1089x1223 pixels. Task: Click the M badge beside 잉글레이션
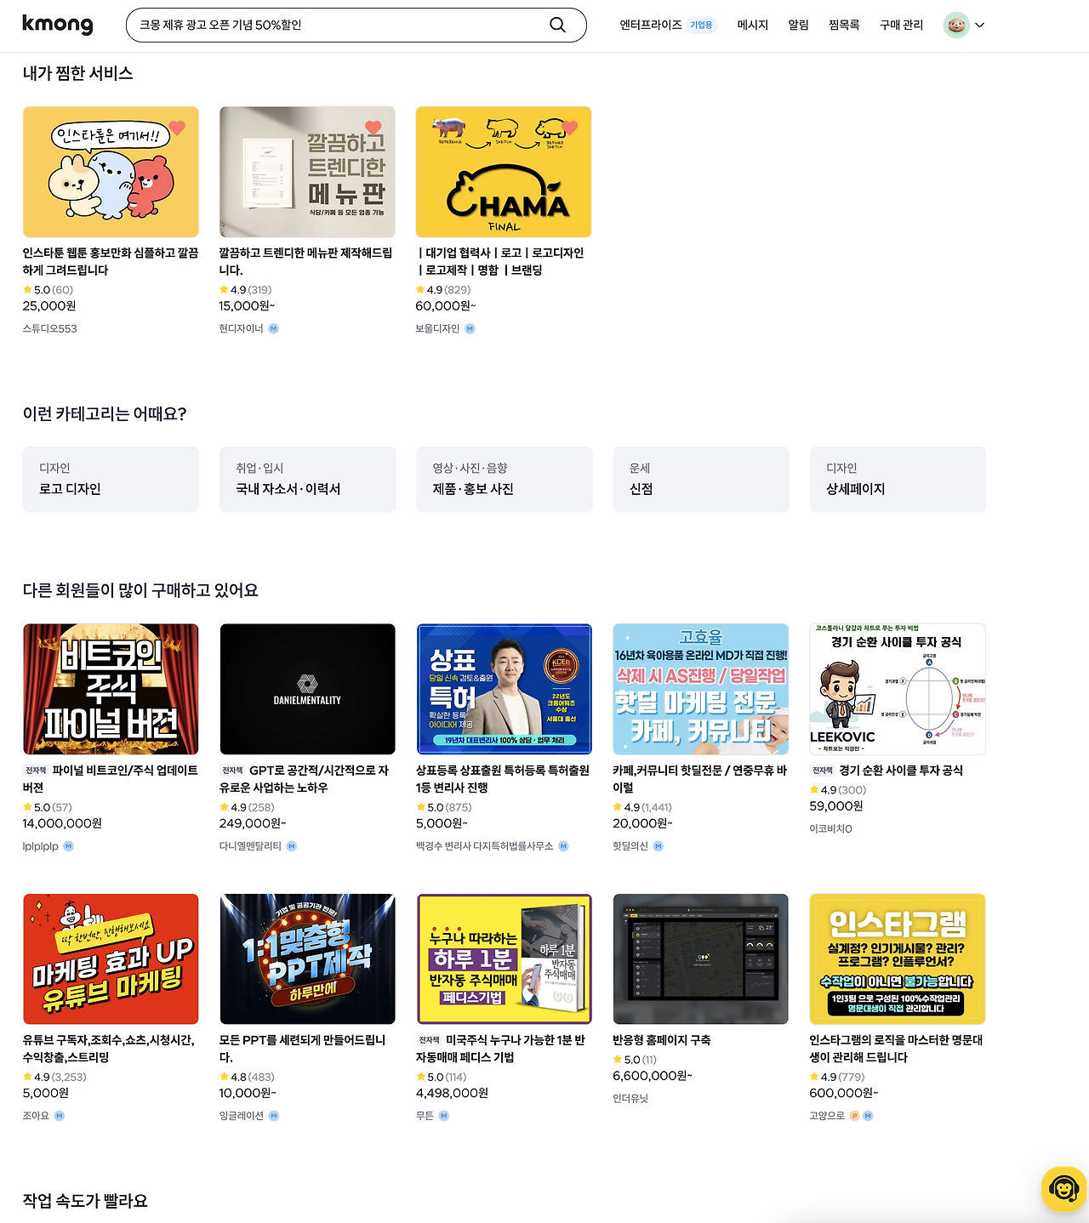click(274, 1116)
